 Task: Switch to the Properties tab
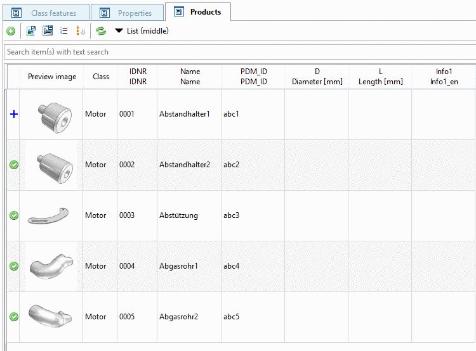127,13
